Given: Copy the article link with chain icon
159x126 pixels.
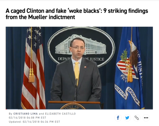Looking at the screenshot, I should click(137, 118).
